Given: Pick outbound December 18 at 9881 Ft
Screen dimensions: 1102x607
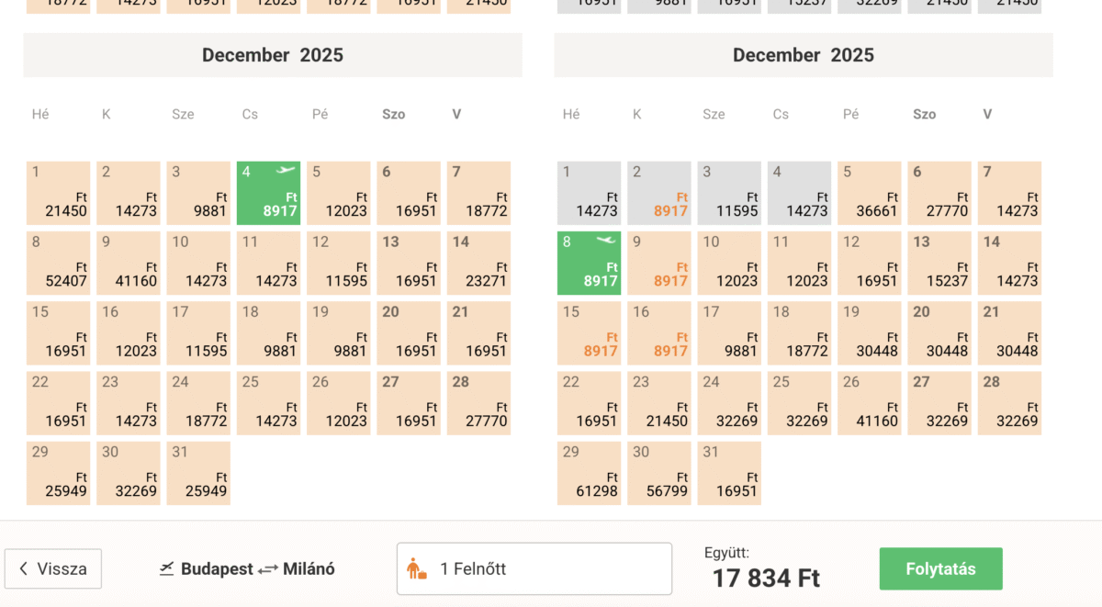Looking at the screenshot, I should pos(268,333).
